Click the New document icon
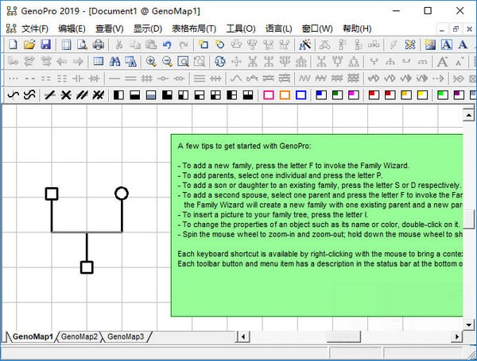The height and width of the screenshot is (361, 477). click(13, 45)
